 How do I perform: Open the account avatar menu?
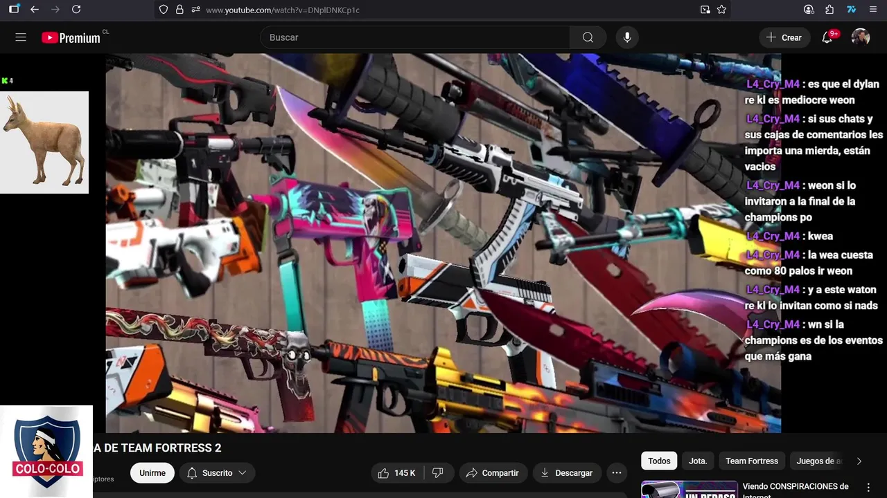click(x=861, y=37)
